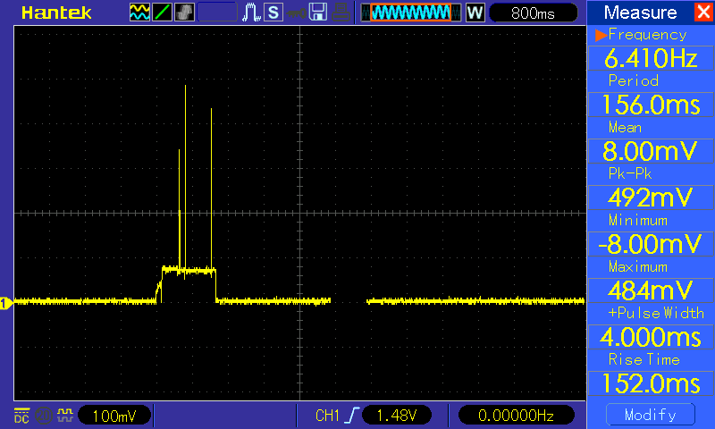Click the 152.0ms rise time value
This screenshot has height=429, width=715.
[x=651, y=383]
